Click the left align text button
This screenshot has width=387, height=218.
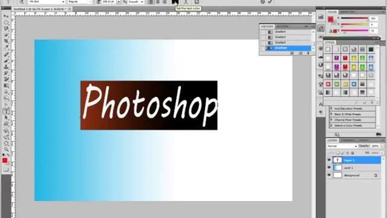pyautogui.click(x=151, y=2)
